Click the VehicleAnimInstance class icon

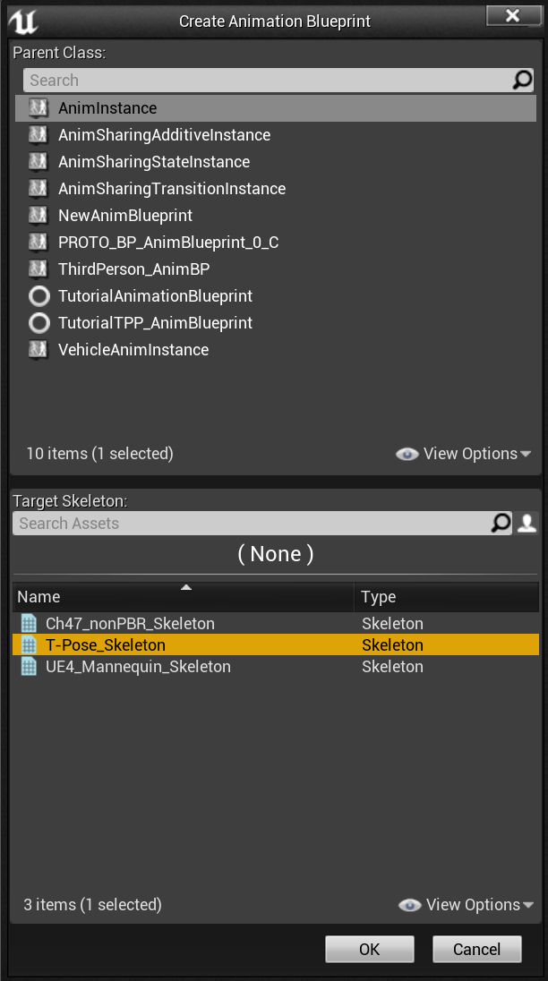point(39,350)
